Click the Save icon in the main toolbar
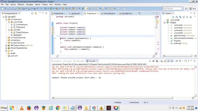Screen dimensions: 198x111 [x=8, y=9]
